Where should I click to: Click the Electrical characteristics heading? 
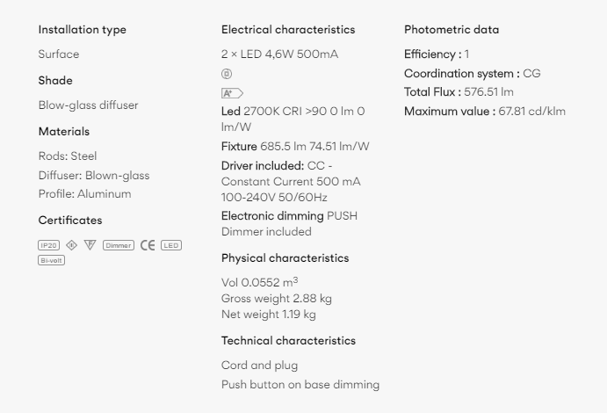tap(288, 30)
